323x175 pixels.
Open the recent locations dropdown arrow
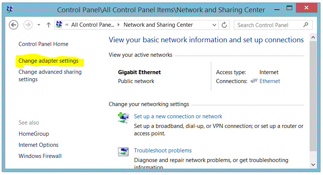click(x=39, y=25)
